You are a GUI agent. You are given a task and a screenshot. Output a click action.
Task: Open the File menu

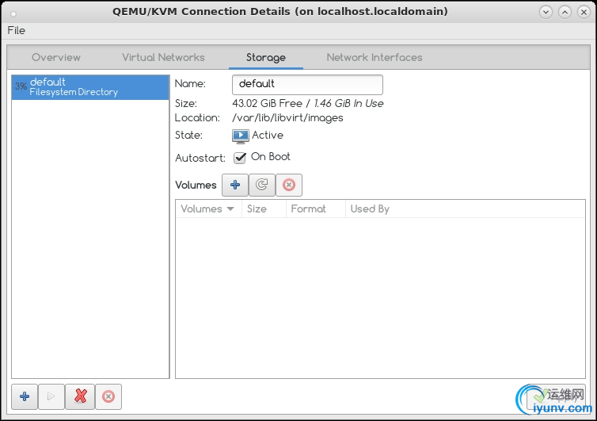[17, 30]
